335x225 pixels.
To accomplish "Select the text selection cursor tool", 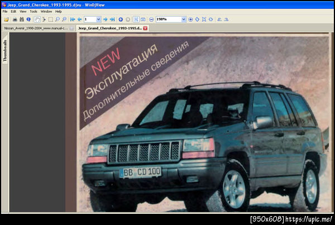I will 44,20.
